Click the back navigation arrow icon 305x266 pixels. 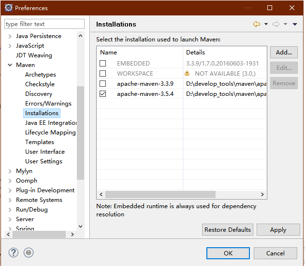pyautogui.click(x=257, y=24)
